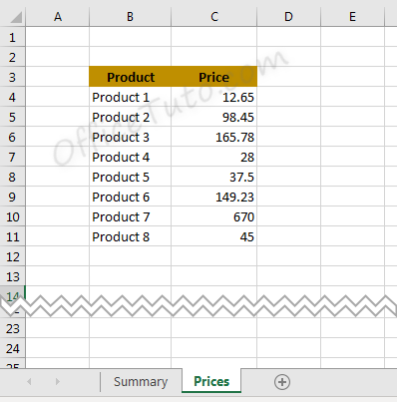
Task: Select row 12 header
Action: click(12, 256)
